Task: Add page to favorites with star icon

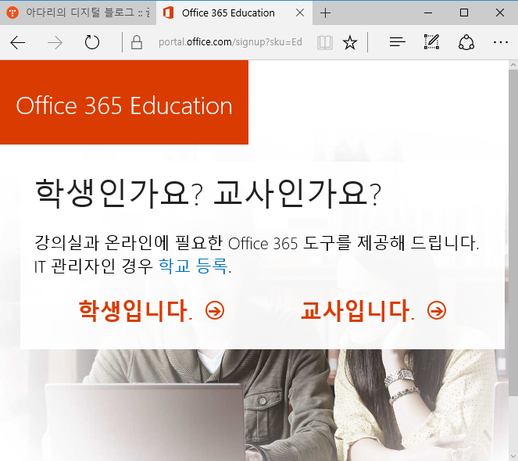Action: click(350, 43)
